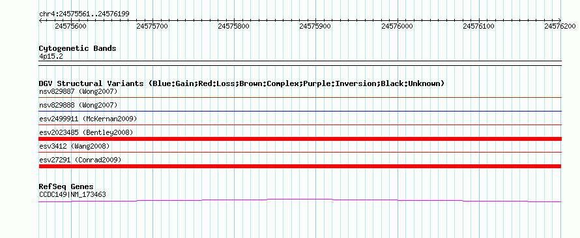580x238 pixels.
Task: Click the DGV Structural Variants track title
Action: coord(242,83)
